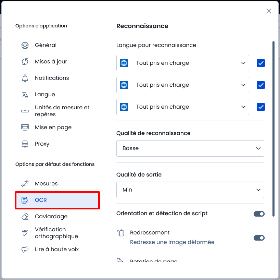
Task: Open Unités de mesure via ruler icon
Action: [25, 111]
